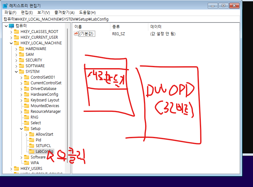The image size is (253, 187).
Task: Expand CurrentControlSet chevron
Action: pos(21,83)
